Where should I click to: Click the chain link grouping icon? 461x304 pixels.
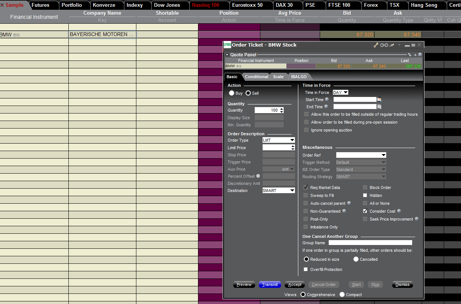pyautogui.click(x=384, y=45)
